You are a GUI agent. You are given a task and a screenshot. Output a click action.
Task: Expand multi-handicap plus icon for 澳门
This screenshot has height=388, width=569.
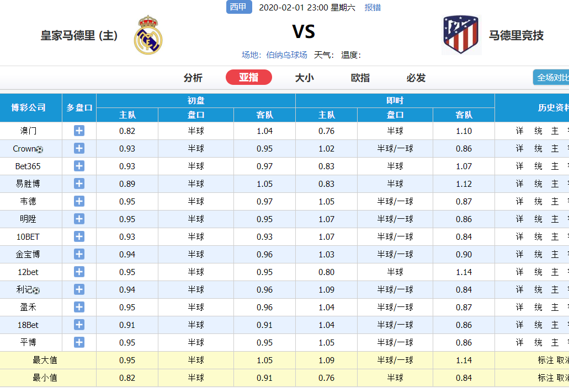click(x=79, y=131)
